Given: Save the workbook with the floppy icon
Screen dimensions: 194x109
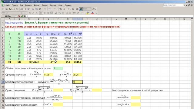Looking at the screenshot, I should tap(10, 9).
